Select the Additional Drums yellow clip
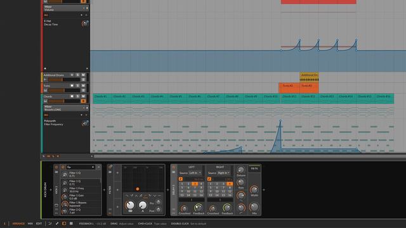 click(309, 77)
